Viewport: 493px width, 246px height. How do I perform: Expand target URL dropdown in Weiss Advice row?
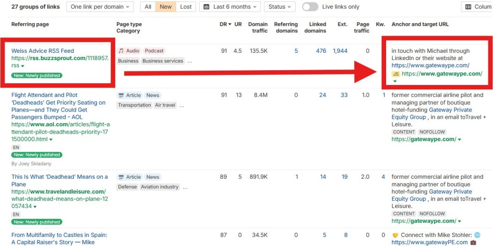point(395,82)
